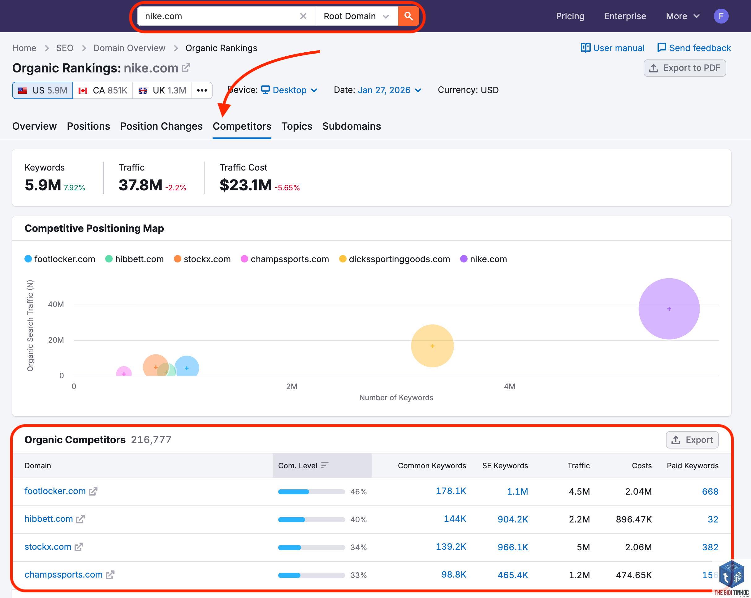Open footlocker.com external link icon

(x=93, y=491)
